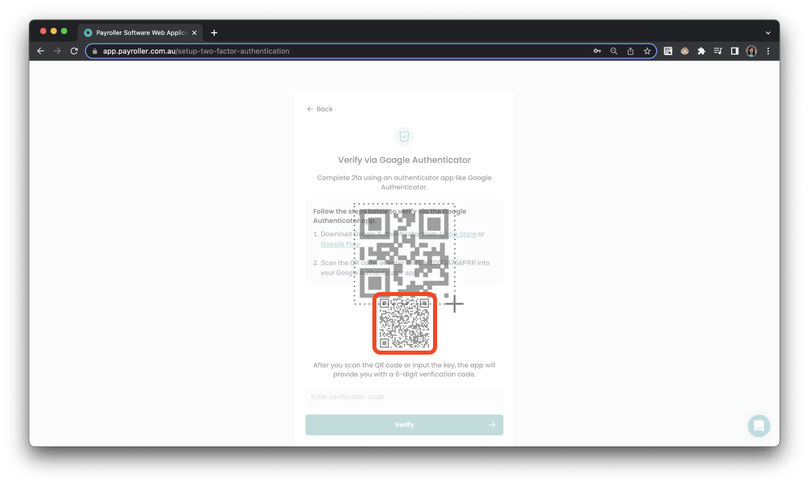809x485 pixels.
Task: Open Chrome three-dot menu
Action: point(768,51)
